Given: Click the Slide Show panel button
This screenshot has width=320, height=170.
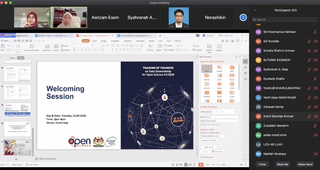Looking at the screenshot, I should tap(217, 152).
